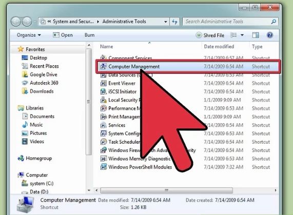293x215 pixels.
Task: Select the Print Management shortcut icon
Action: (103, 116)
